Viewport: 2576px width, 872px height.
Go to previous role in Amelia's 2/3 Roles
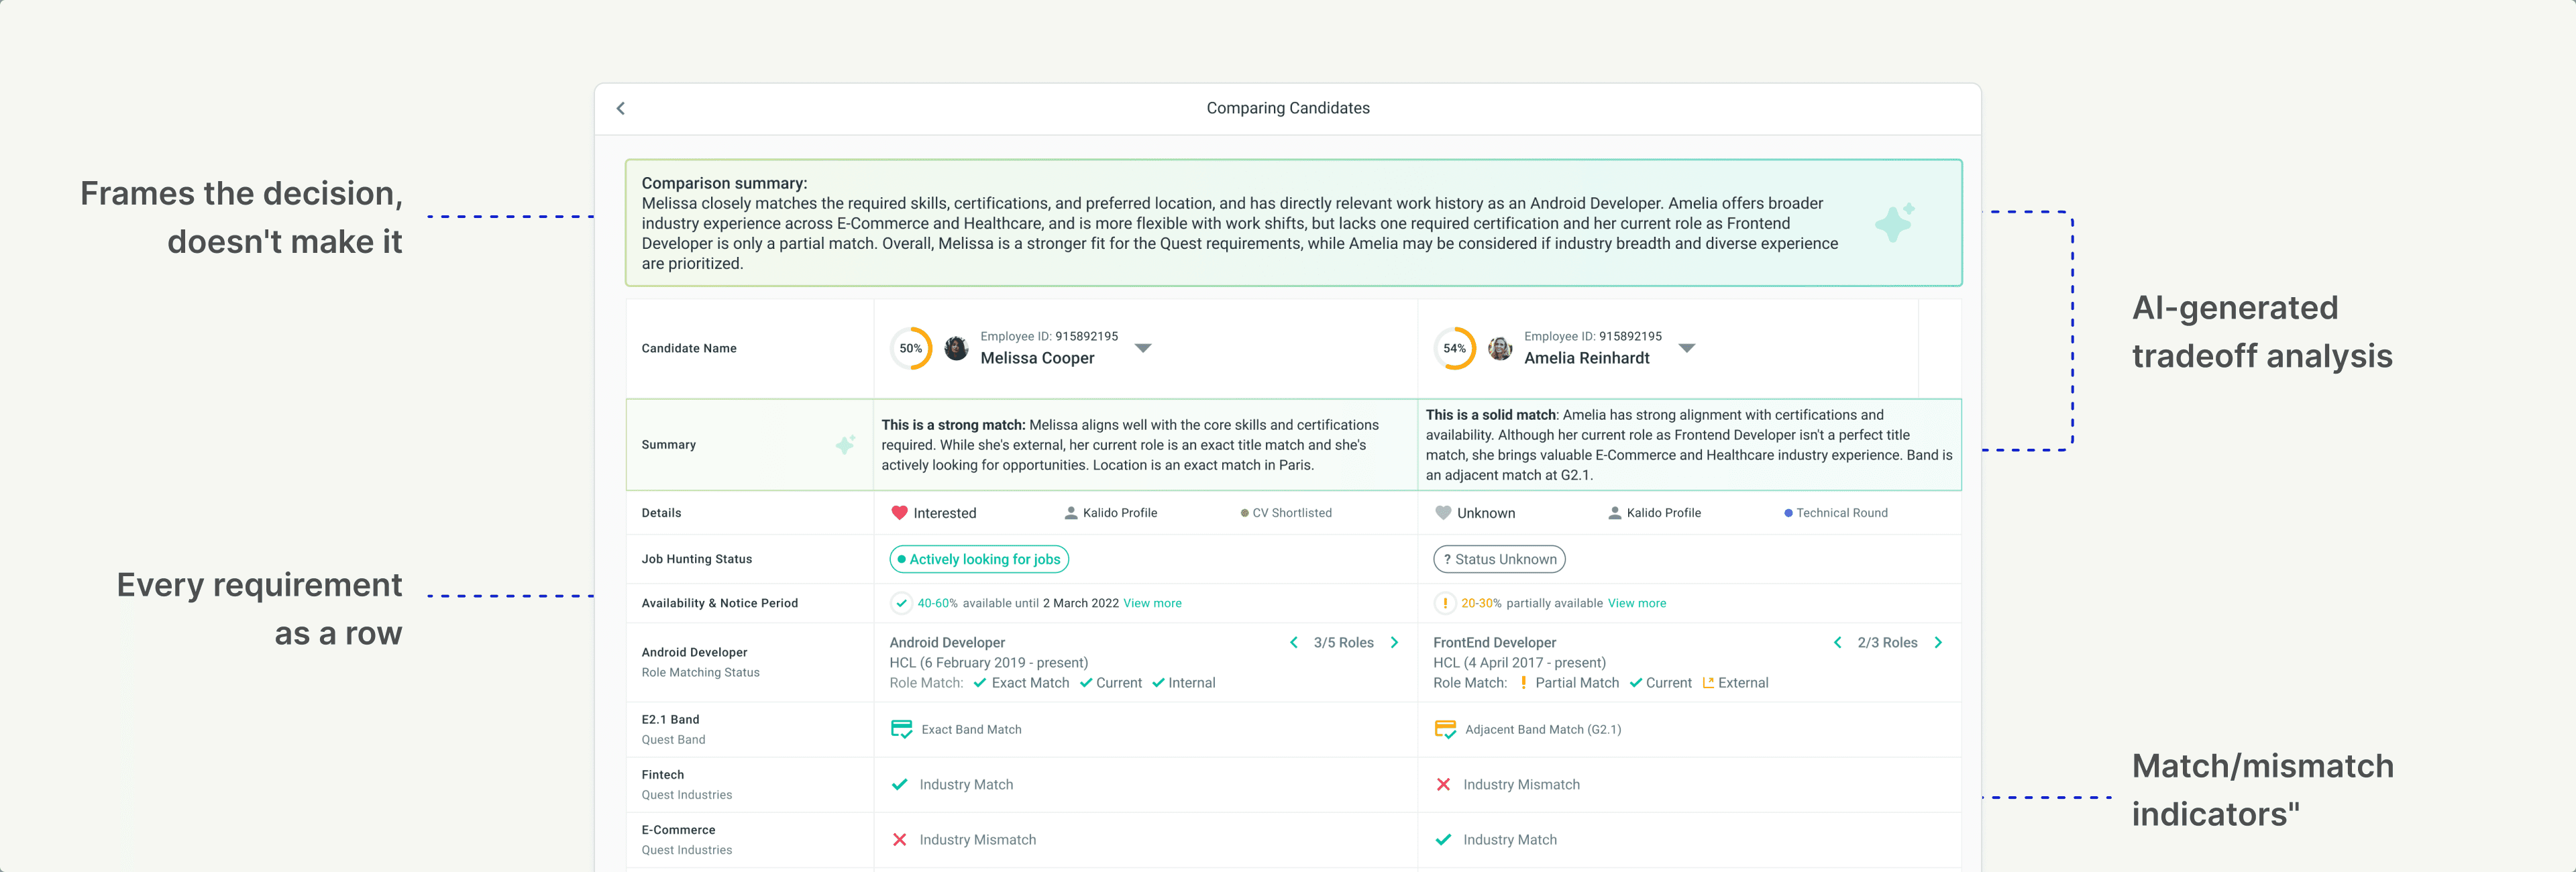tap(1837, 642)
